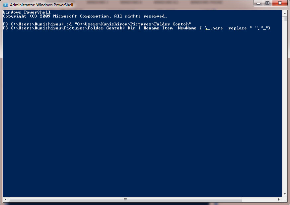Click the "Administrator: Windows PowerShell" title text
The width and height of the screenshot is (290, 205).
click(x=41, y=5)
